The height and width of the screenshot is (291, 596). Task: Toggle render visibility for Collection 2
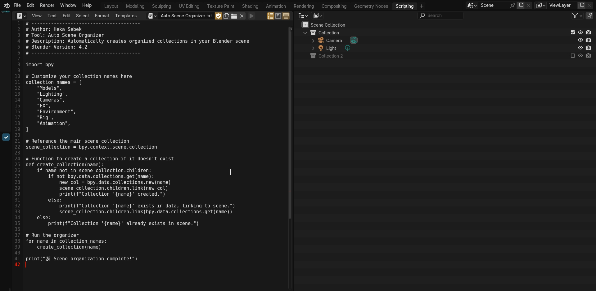(x=588, y=55)
